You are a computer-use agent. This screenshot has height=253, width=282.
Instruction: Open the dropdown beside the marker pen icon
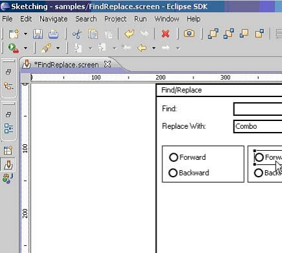[x=58, y=48]
